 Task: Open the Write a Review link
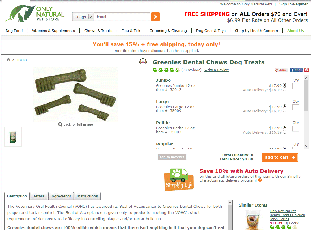coord(216,70)
